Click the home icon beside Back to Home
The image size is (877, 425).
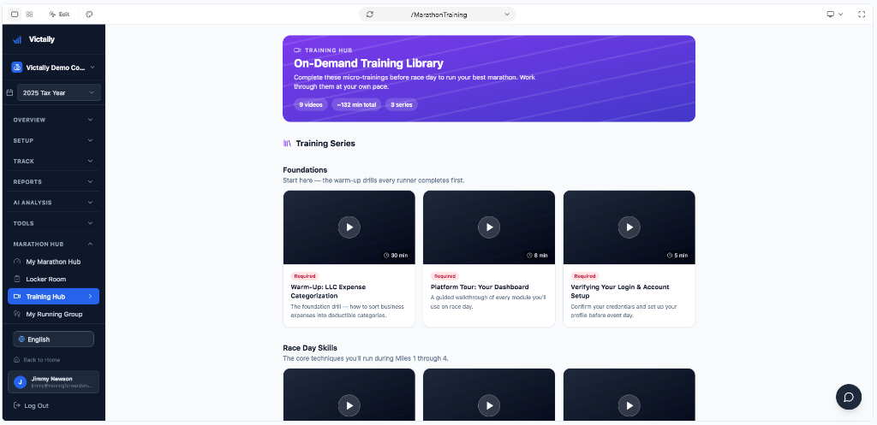click(x=17, y=360)
